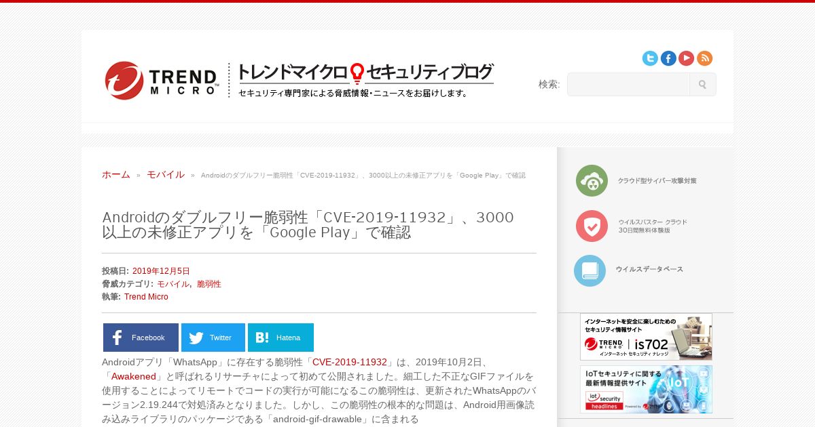
Task: Open the CVE-2019-11932 link in article
Action: coord(350,362)
